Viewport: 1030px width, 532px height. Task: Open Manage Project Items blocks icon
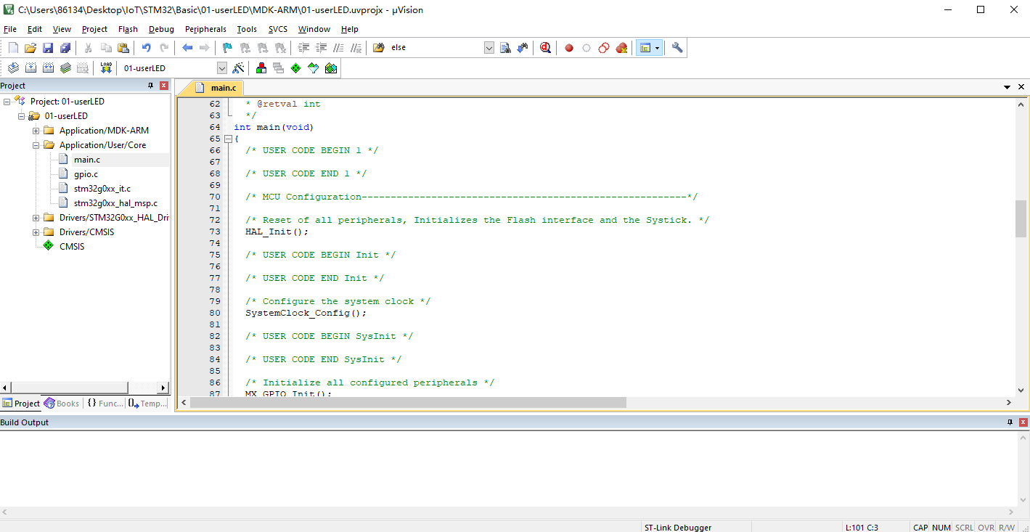point(261,68)
